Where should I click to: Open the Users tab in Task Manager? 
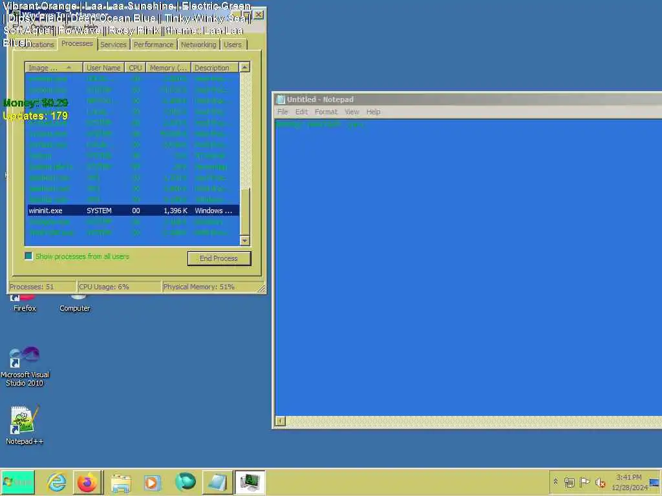click(233, 45)
